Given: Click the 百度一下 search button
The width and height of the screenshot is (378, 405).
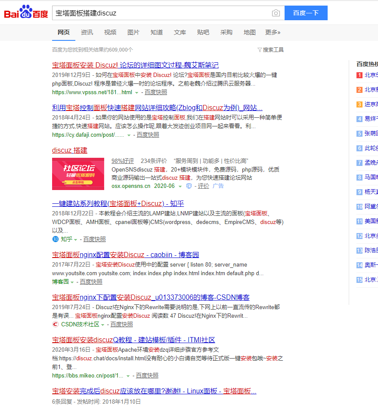Looking at the screenshot, I should 306,13.
